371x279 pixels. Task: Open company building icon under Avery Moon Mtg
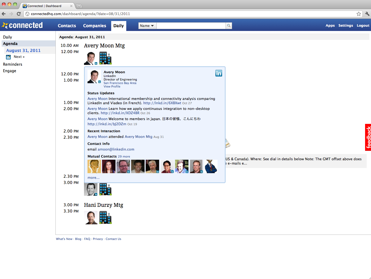106,58
